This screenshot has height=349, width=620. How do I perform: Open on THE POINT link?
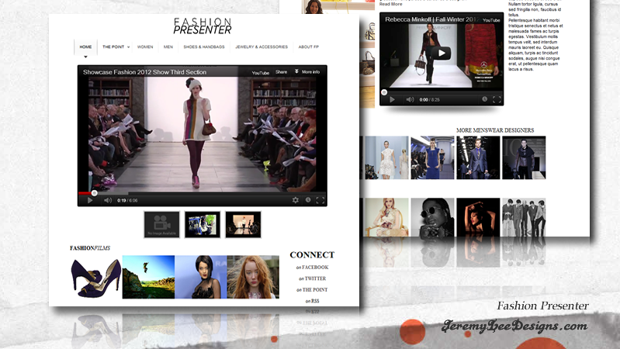[312, 290]
